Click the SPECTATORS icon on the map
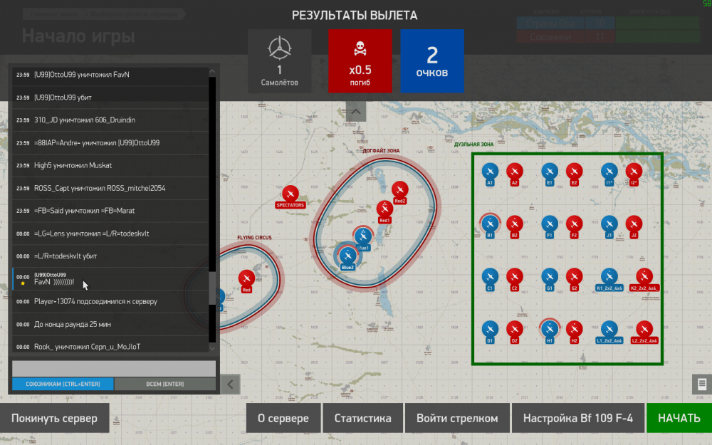Screen dimensions: 712x445 tap(290, 194)
